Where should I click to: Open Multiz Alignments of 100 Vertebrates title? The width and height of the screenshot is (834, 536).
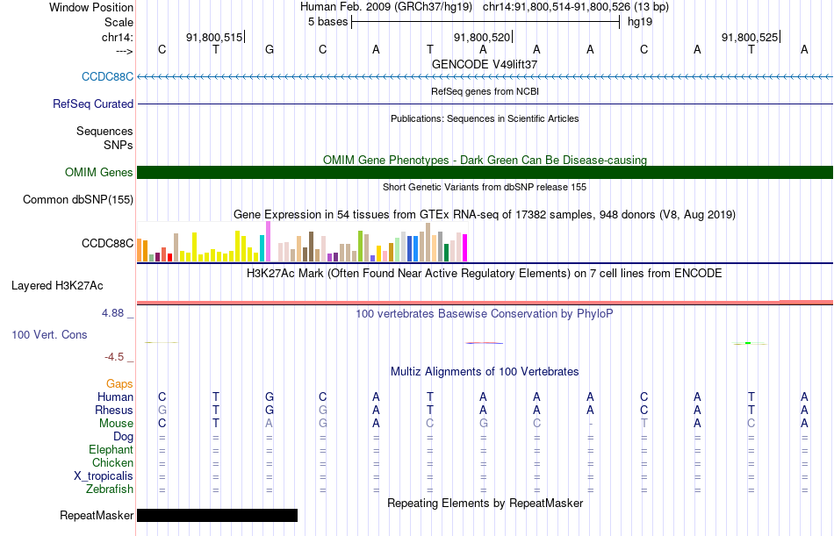pos(485,372)
